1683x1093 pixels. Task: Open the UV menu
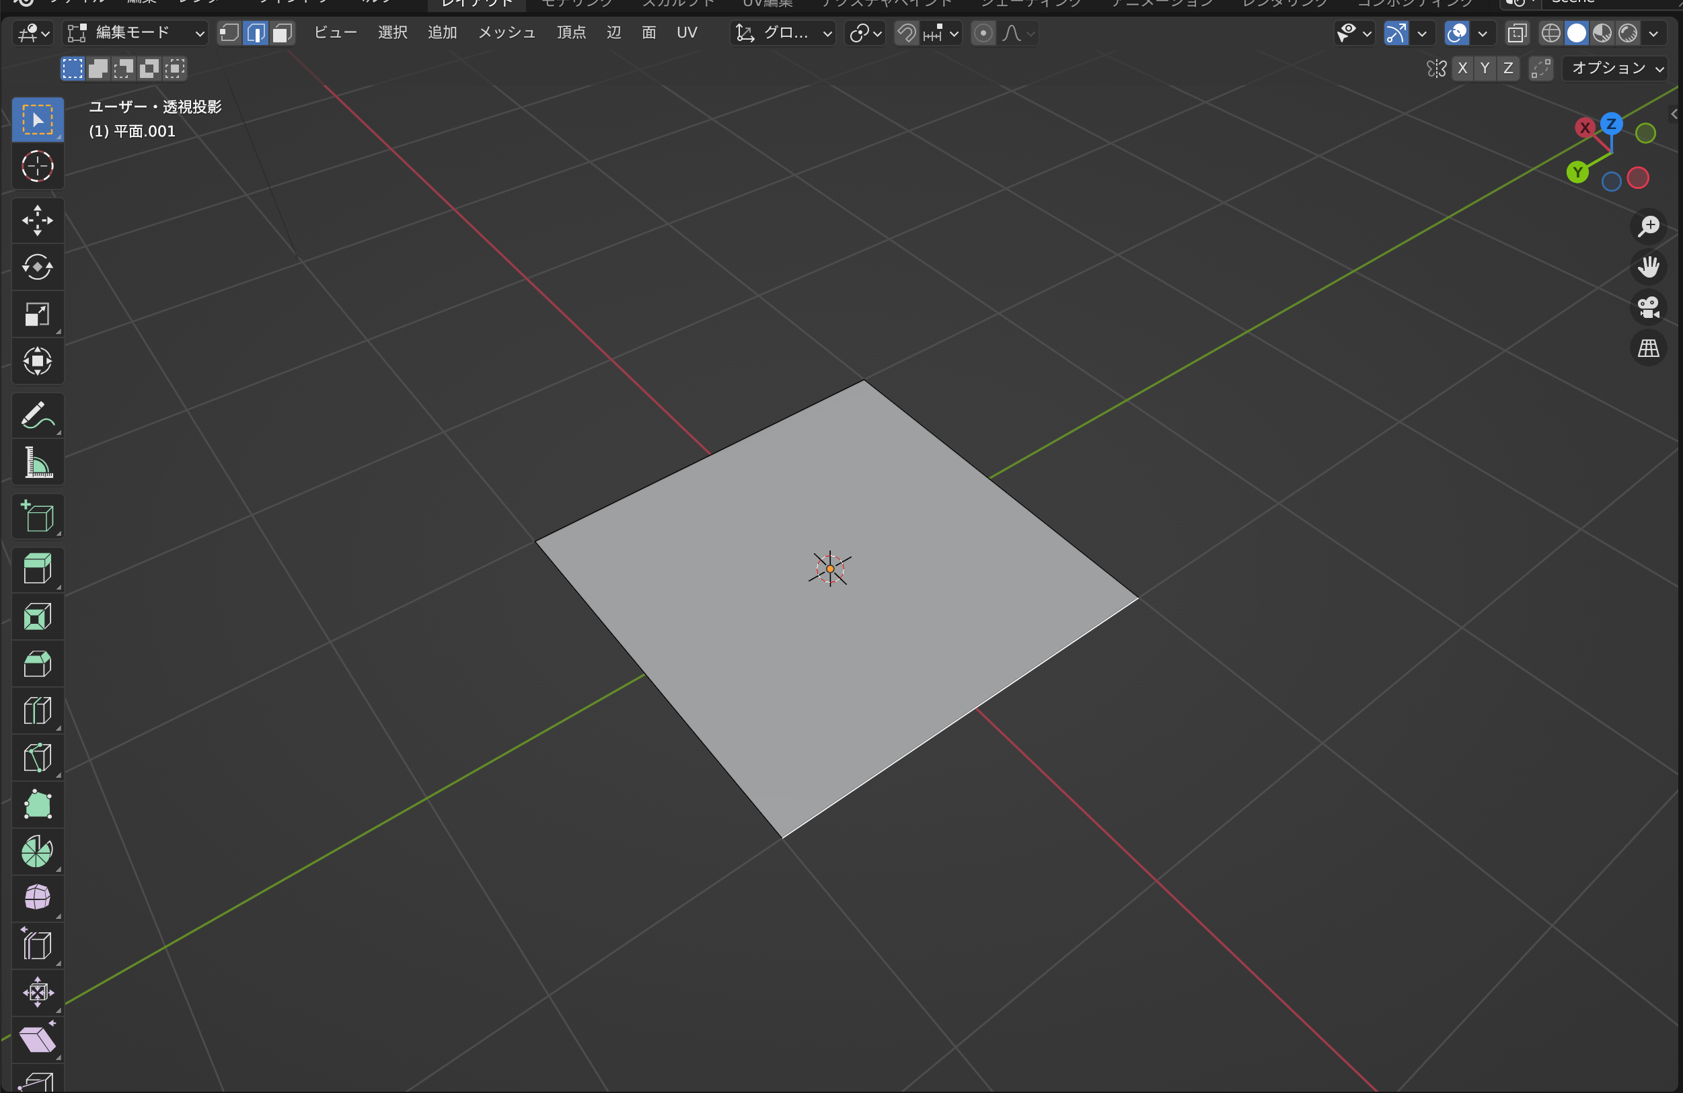[687, 32]
